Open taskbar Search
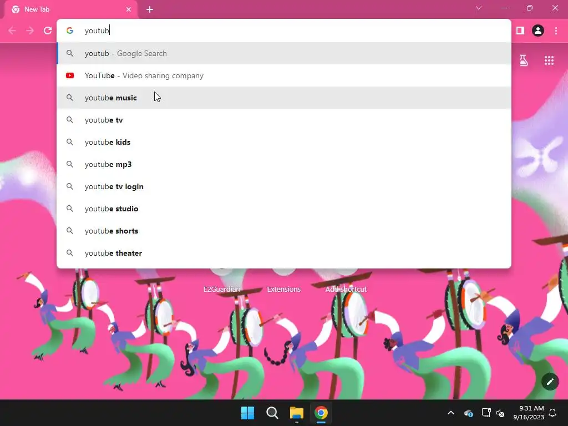The height and width of the screenshot is (426, 568). point(272,413)
